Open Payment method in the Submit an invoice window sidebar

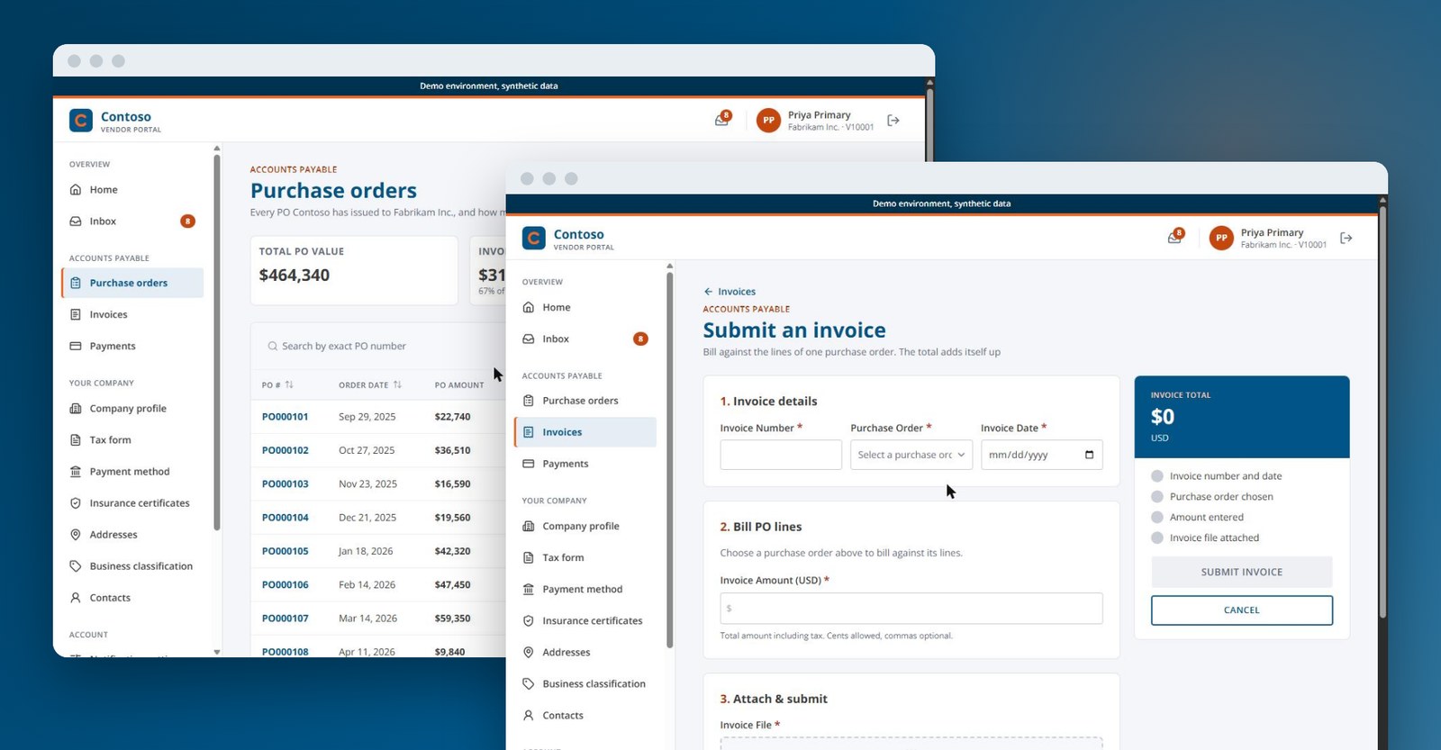coord(585,590)
